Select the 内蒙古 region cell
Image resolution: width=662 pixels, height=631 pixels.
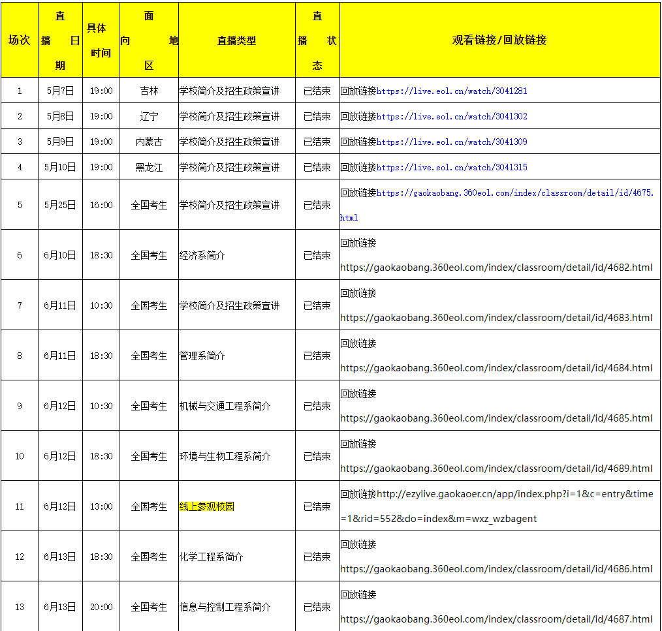(x=149, y=142)
